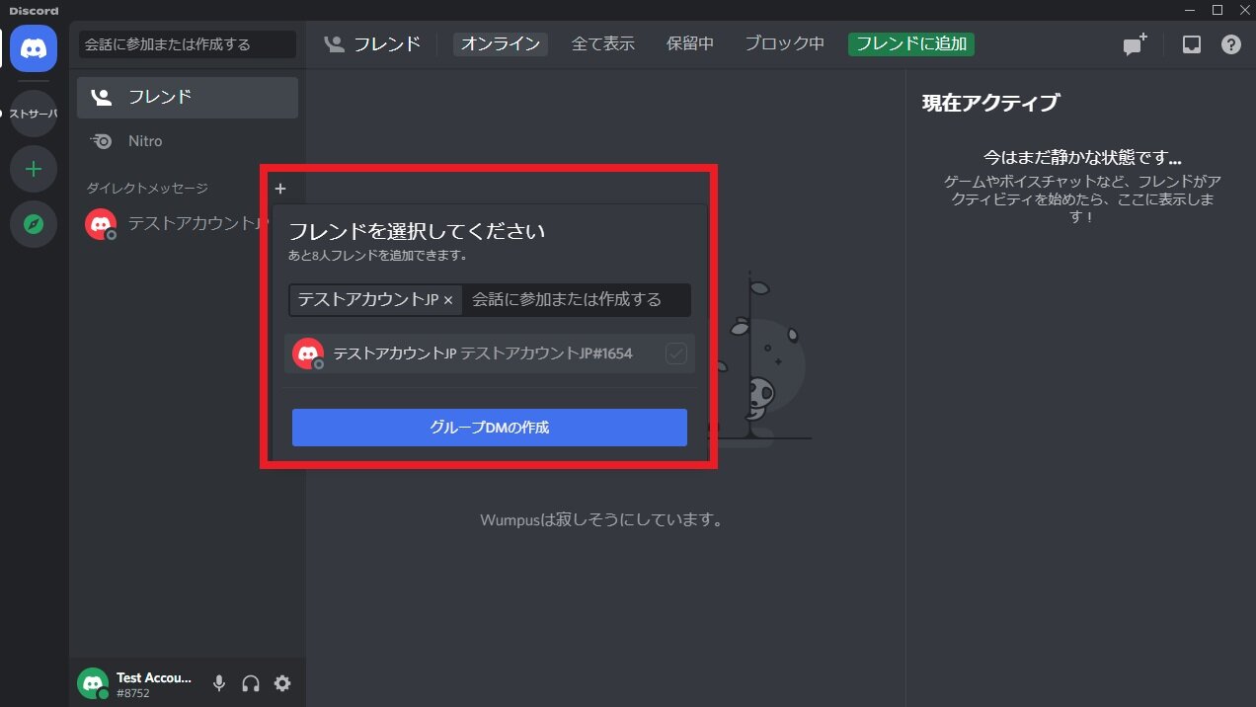
Task: Switch to the ブロック中 tab
Action: click(785, 43)
